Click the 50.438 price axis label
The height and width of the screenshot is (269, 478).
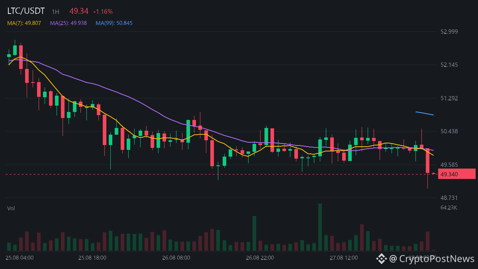tap(449, 131)
